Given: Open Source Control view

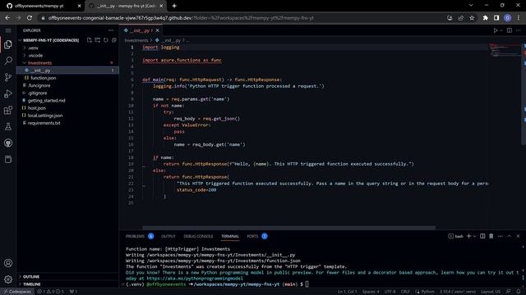Looking at the screenshot, I should point(8,77).
